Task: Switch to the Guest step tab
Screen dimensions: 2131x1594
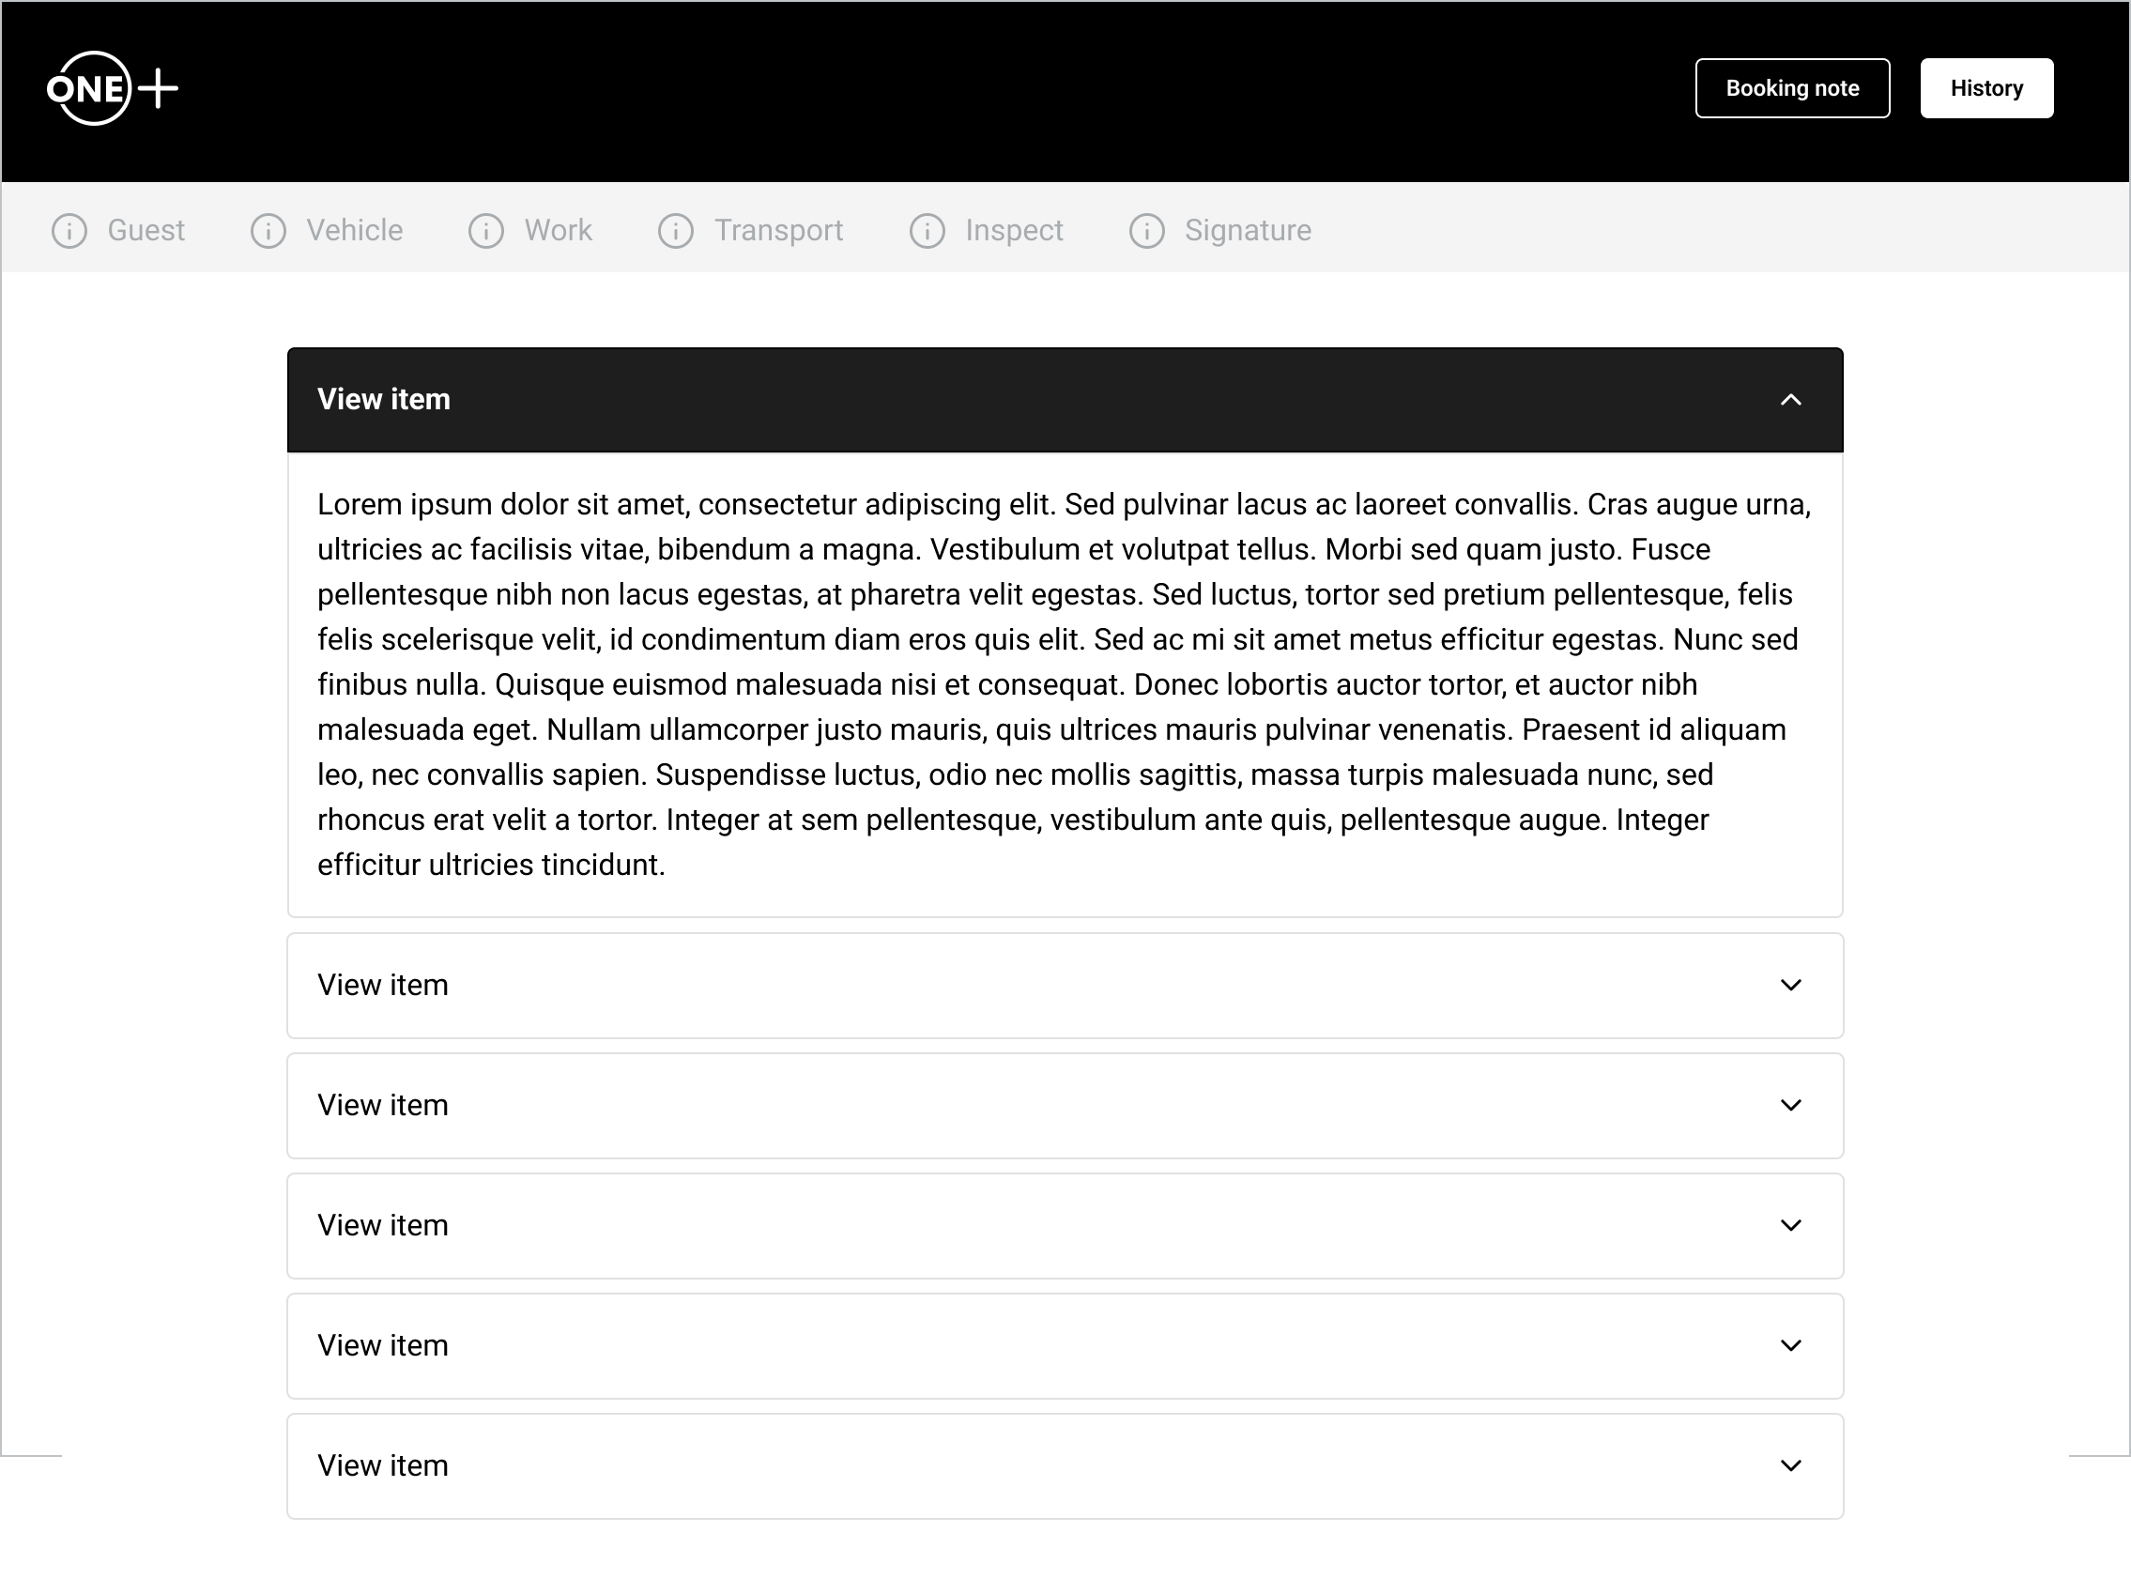Action: [x=146, y=231]
